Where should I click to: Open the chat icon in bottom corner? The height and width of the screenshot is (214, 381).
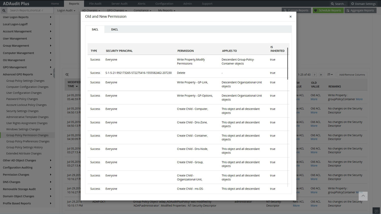376,211
